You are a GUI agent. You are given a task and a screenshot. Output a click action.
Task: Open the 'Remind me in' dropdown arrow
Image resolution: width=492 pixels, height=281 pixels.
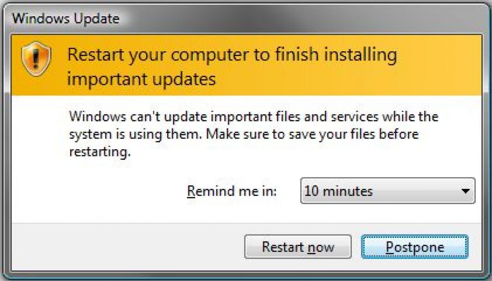pyautogui.click(x=465, y=191)
